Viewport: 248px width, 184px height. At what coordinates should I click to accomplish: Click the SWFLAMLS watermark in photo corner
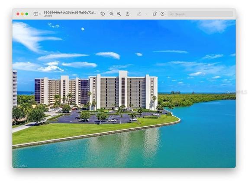click(x=20, y=166)
